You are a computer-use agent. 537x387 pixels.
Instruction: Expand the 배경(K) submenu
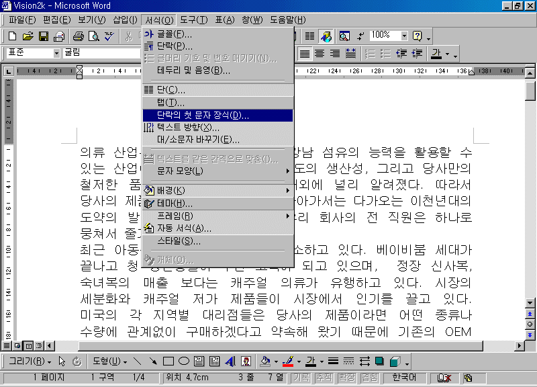pos(217,191)
